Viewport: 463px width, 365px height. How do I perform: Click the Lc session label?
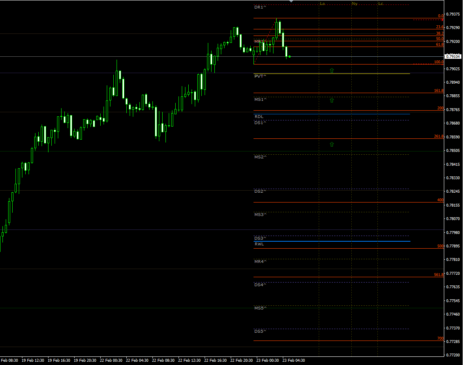click(381, 4)
